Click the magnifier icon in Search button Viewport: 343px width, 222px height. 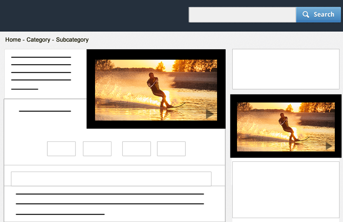(306, 15)
